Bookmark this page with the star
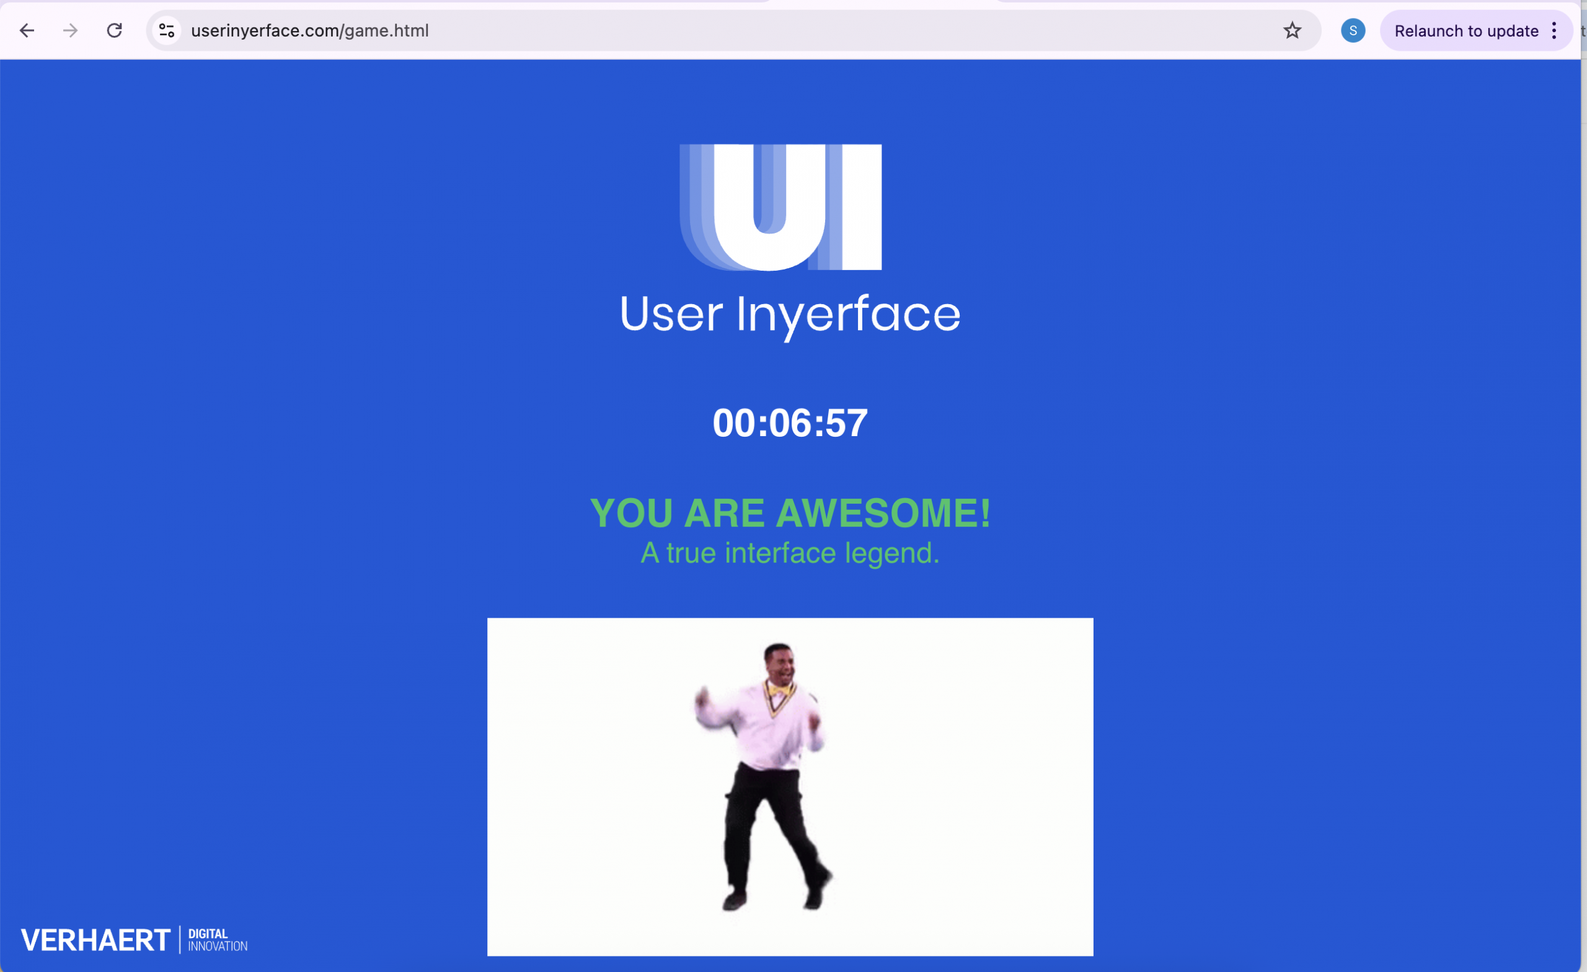This screenshot has width=1587, height=972. pyautogui.click(x=1292, y=30)
